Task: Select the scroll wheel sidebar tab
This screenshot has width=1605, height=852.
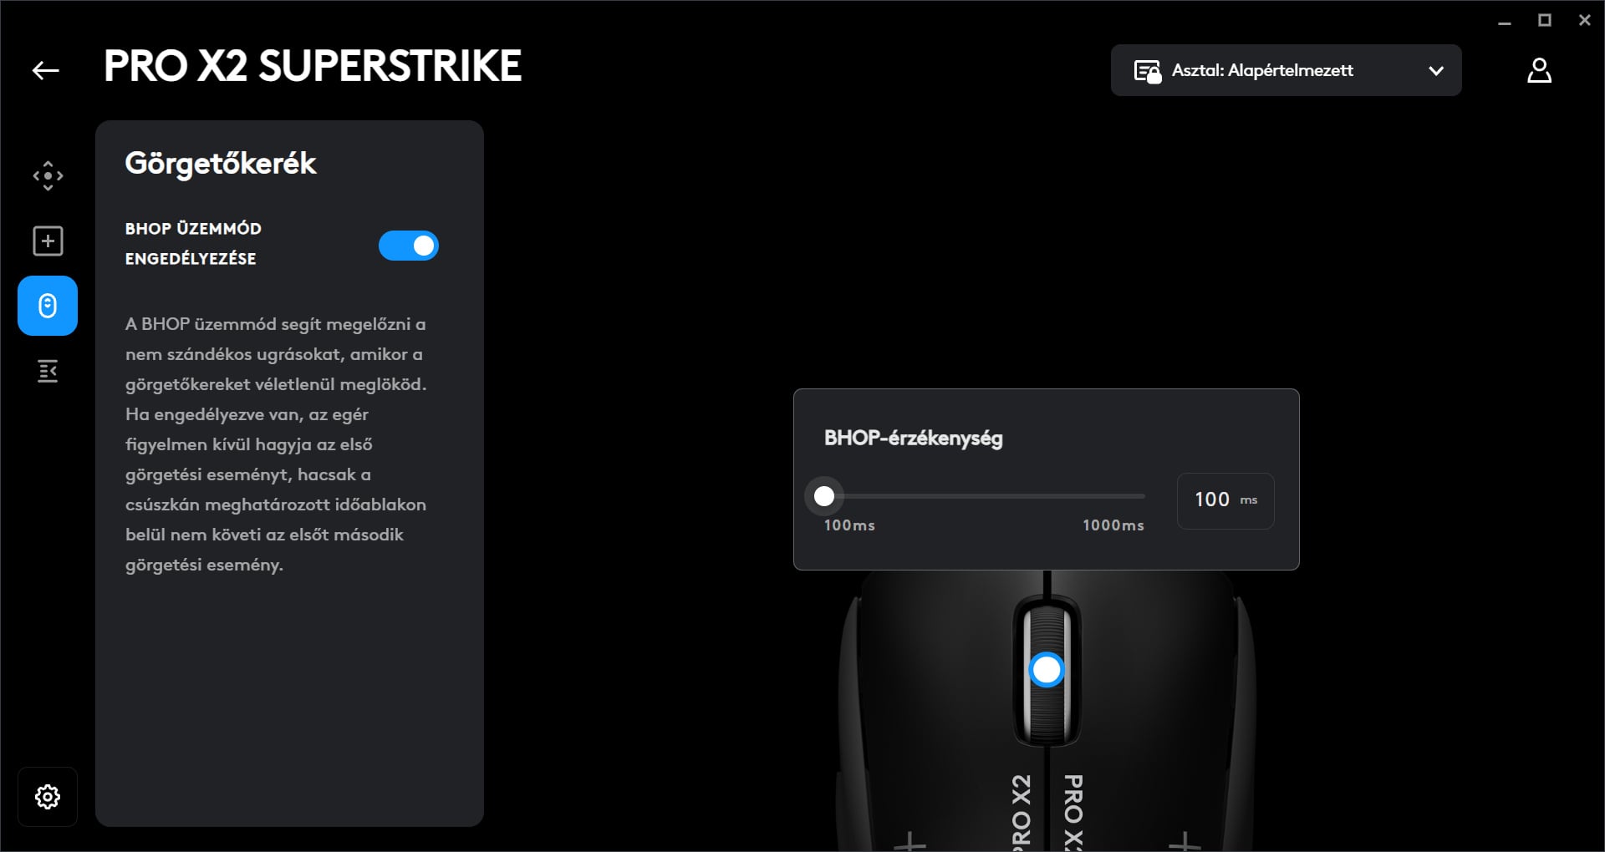Action: point(48,306)
